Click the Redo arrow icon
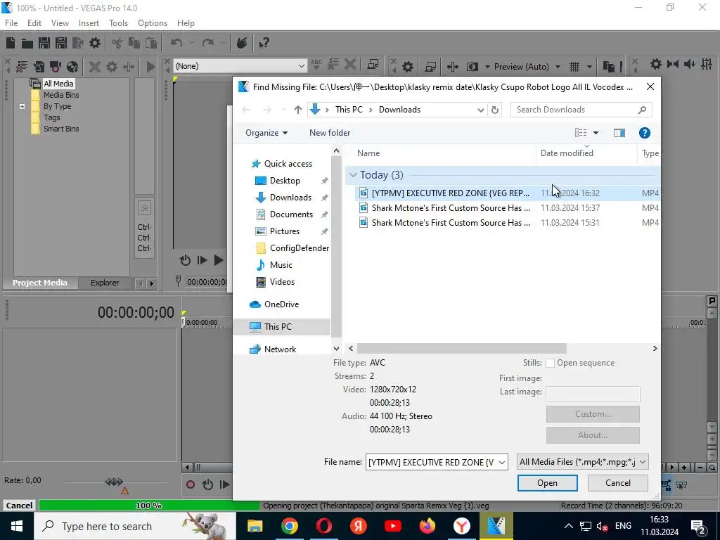Viewport: 720px width, 540px height. (x=208, y=43)
